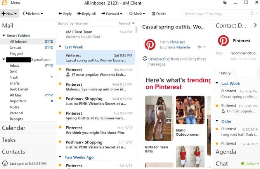The image size is (260, 169).
Task: Toggle unread dot on '17 most popular' email
Action: coord(60,69)
